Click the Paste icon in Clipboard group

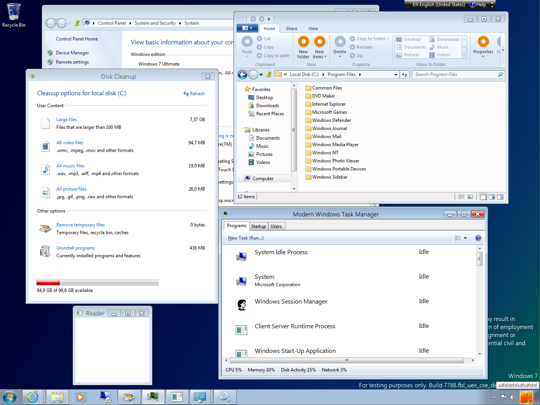pyautogui.click(x=247, y=42)
